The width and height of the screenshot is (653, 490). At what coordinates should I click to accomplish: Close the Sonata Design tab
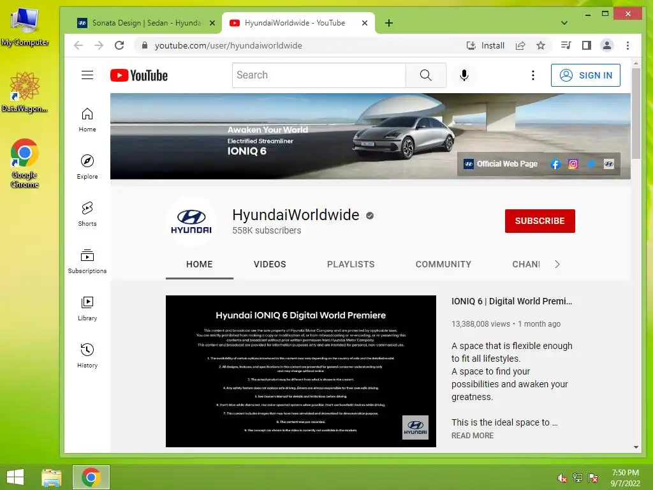(x=212, y=23)
